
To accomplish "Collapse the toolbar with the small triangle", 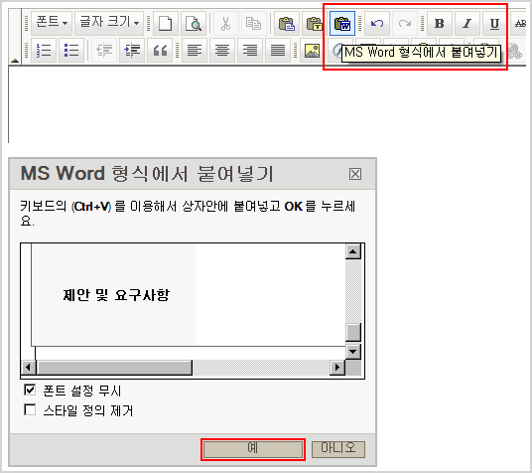I will pyautogui.click(x=15, y=61).
